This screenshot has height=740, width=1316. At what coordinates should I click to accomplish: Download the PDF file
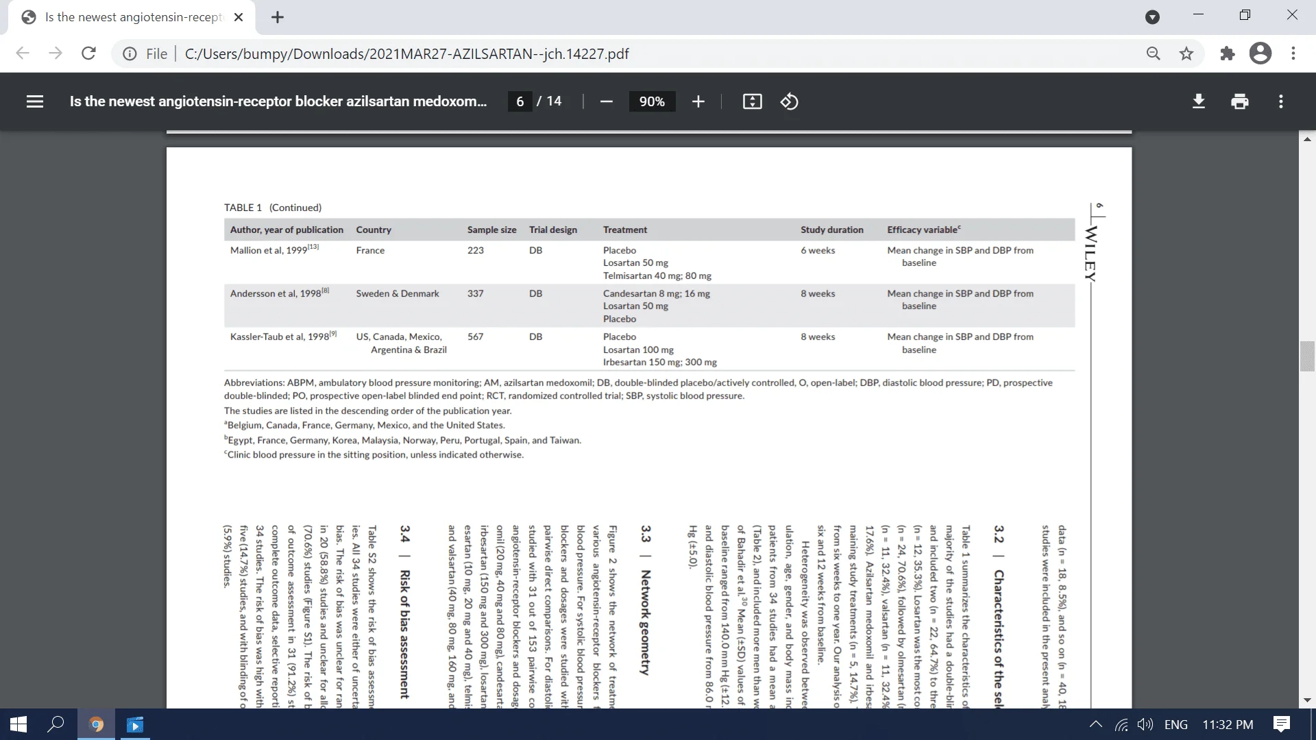(x=1198, y=101)
